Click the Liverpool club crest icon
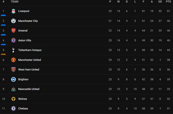Screen dimensions: 173x114 (x=13, y=11)
